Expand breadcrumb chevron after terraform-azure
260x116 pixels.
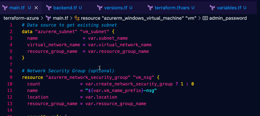point(42,18)
